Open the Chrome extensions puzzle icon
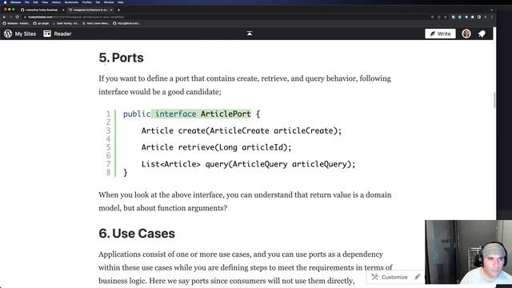The image size is (512, 288). coord(473,17)
